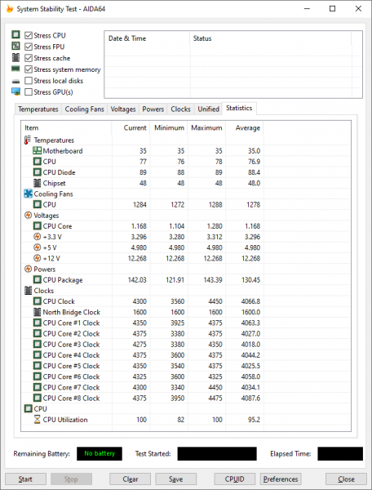
Task: Click the Start button
Action: click(x=25, y=479)
